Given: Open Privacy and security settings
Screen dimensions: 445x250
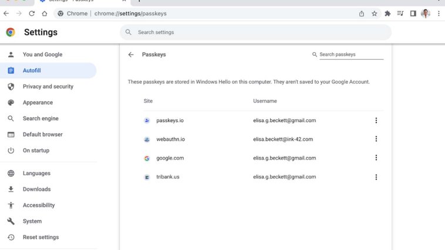Looking at the screenshot, I should 48,86.
